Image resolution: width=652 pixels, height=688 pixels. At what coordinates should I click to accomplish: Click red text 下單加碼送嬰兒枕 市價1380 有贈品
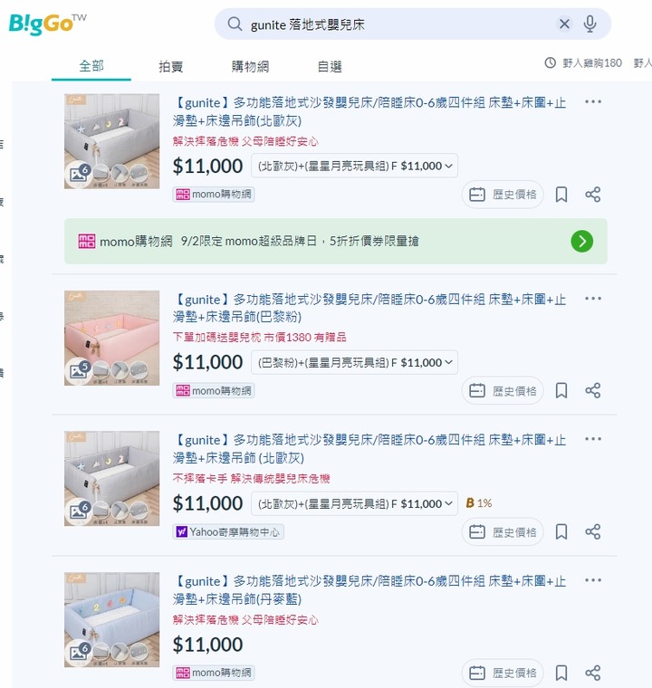(x=260, y=337)
